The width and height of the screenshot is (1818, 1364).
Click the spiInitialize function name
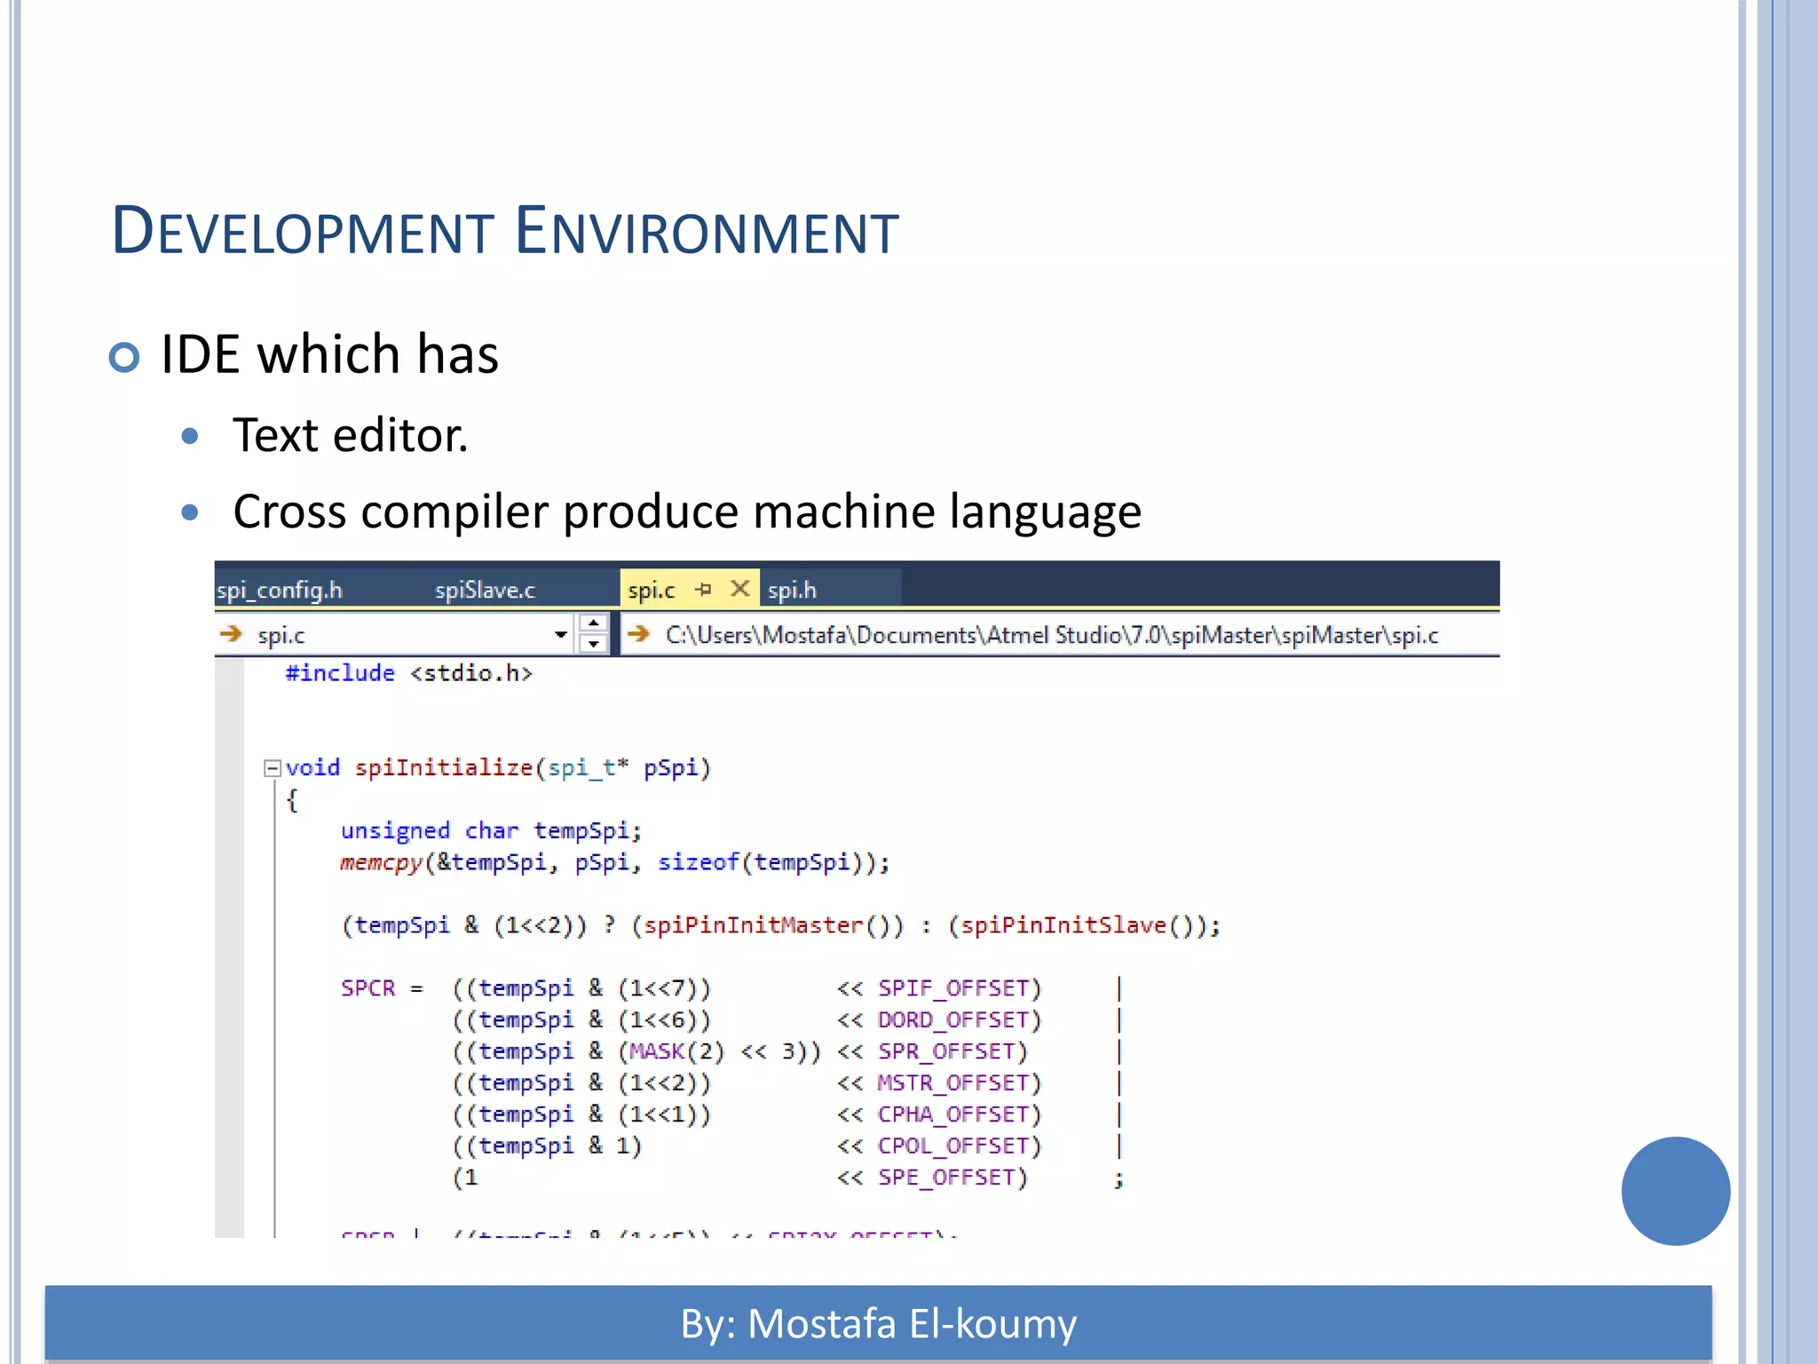(x=444, y=767)
